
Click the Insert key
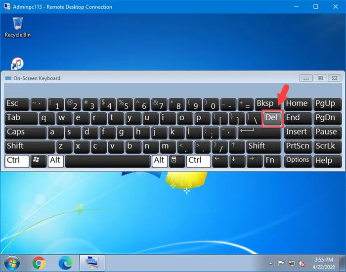[298, 133]
